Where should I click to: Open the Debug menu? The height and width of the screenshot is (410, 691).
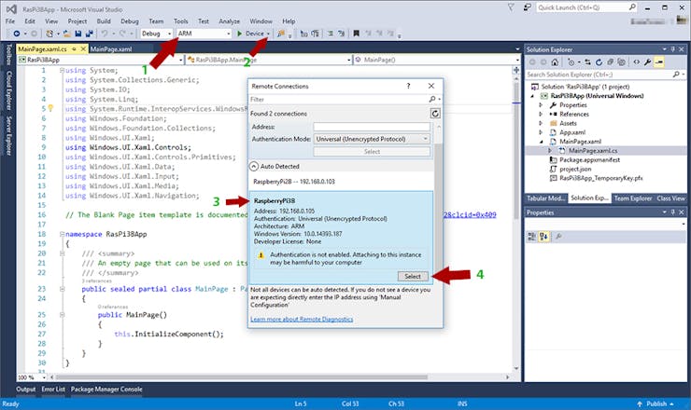click(130, 21)
